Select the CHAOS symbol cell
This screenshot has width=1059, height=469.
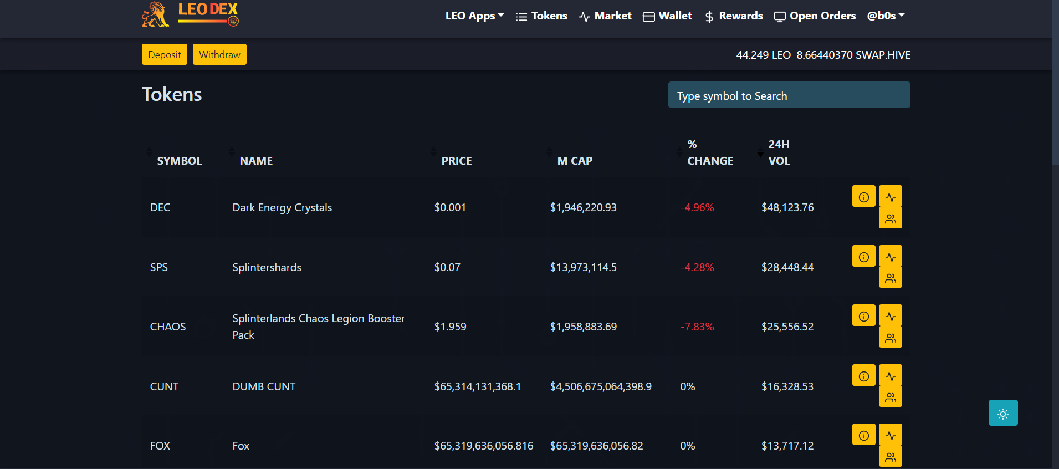[168, 327]
